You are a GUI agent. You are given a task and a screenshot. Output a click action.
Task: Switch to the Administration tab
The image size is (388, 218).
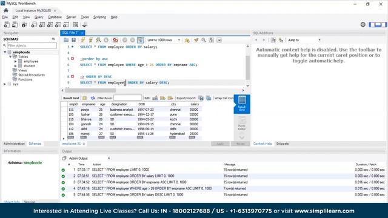(14, 144)
